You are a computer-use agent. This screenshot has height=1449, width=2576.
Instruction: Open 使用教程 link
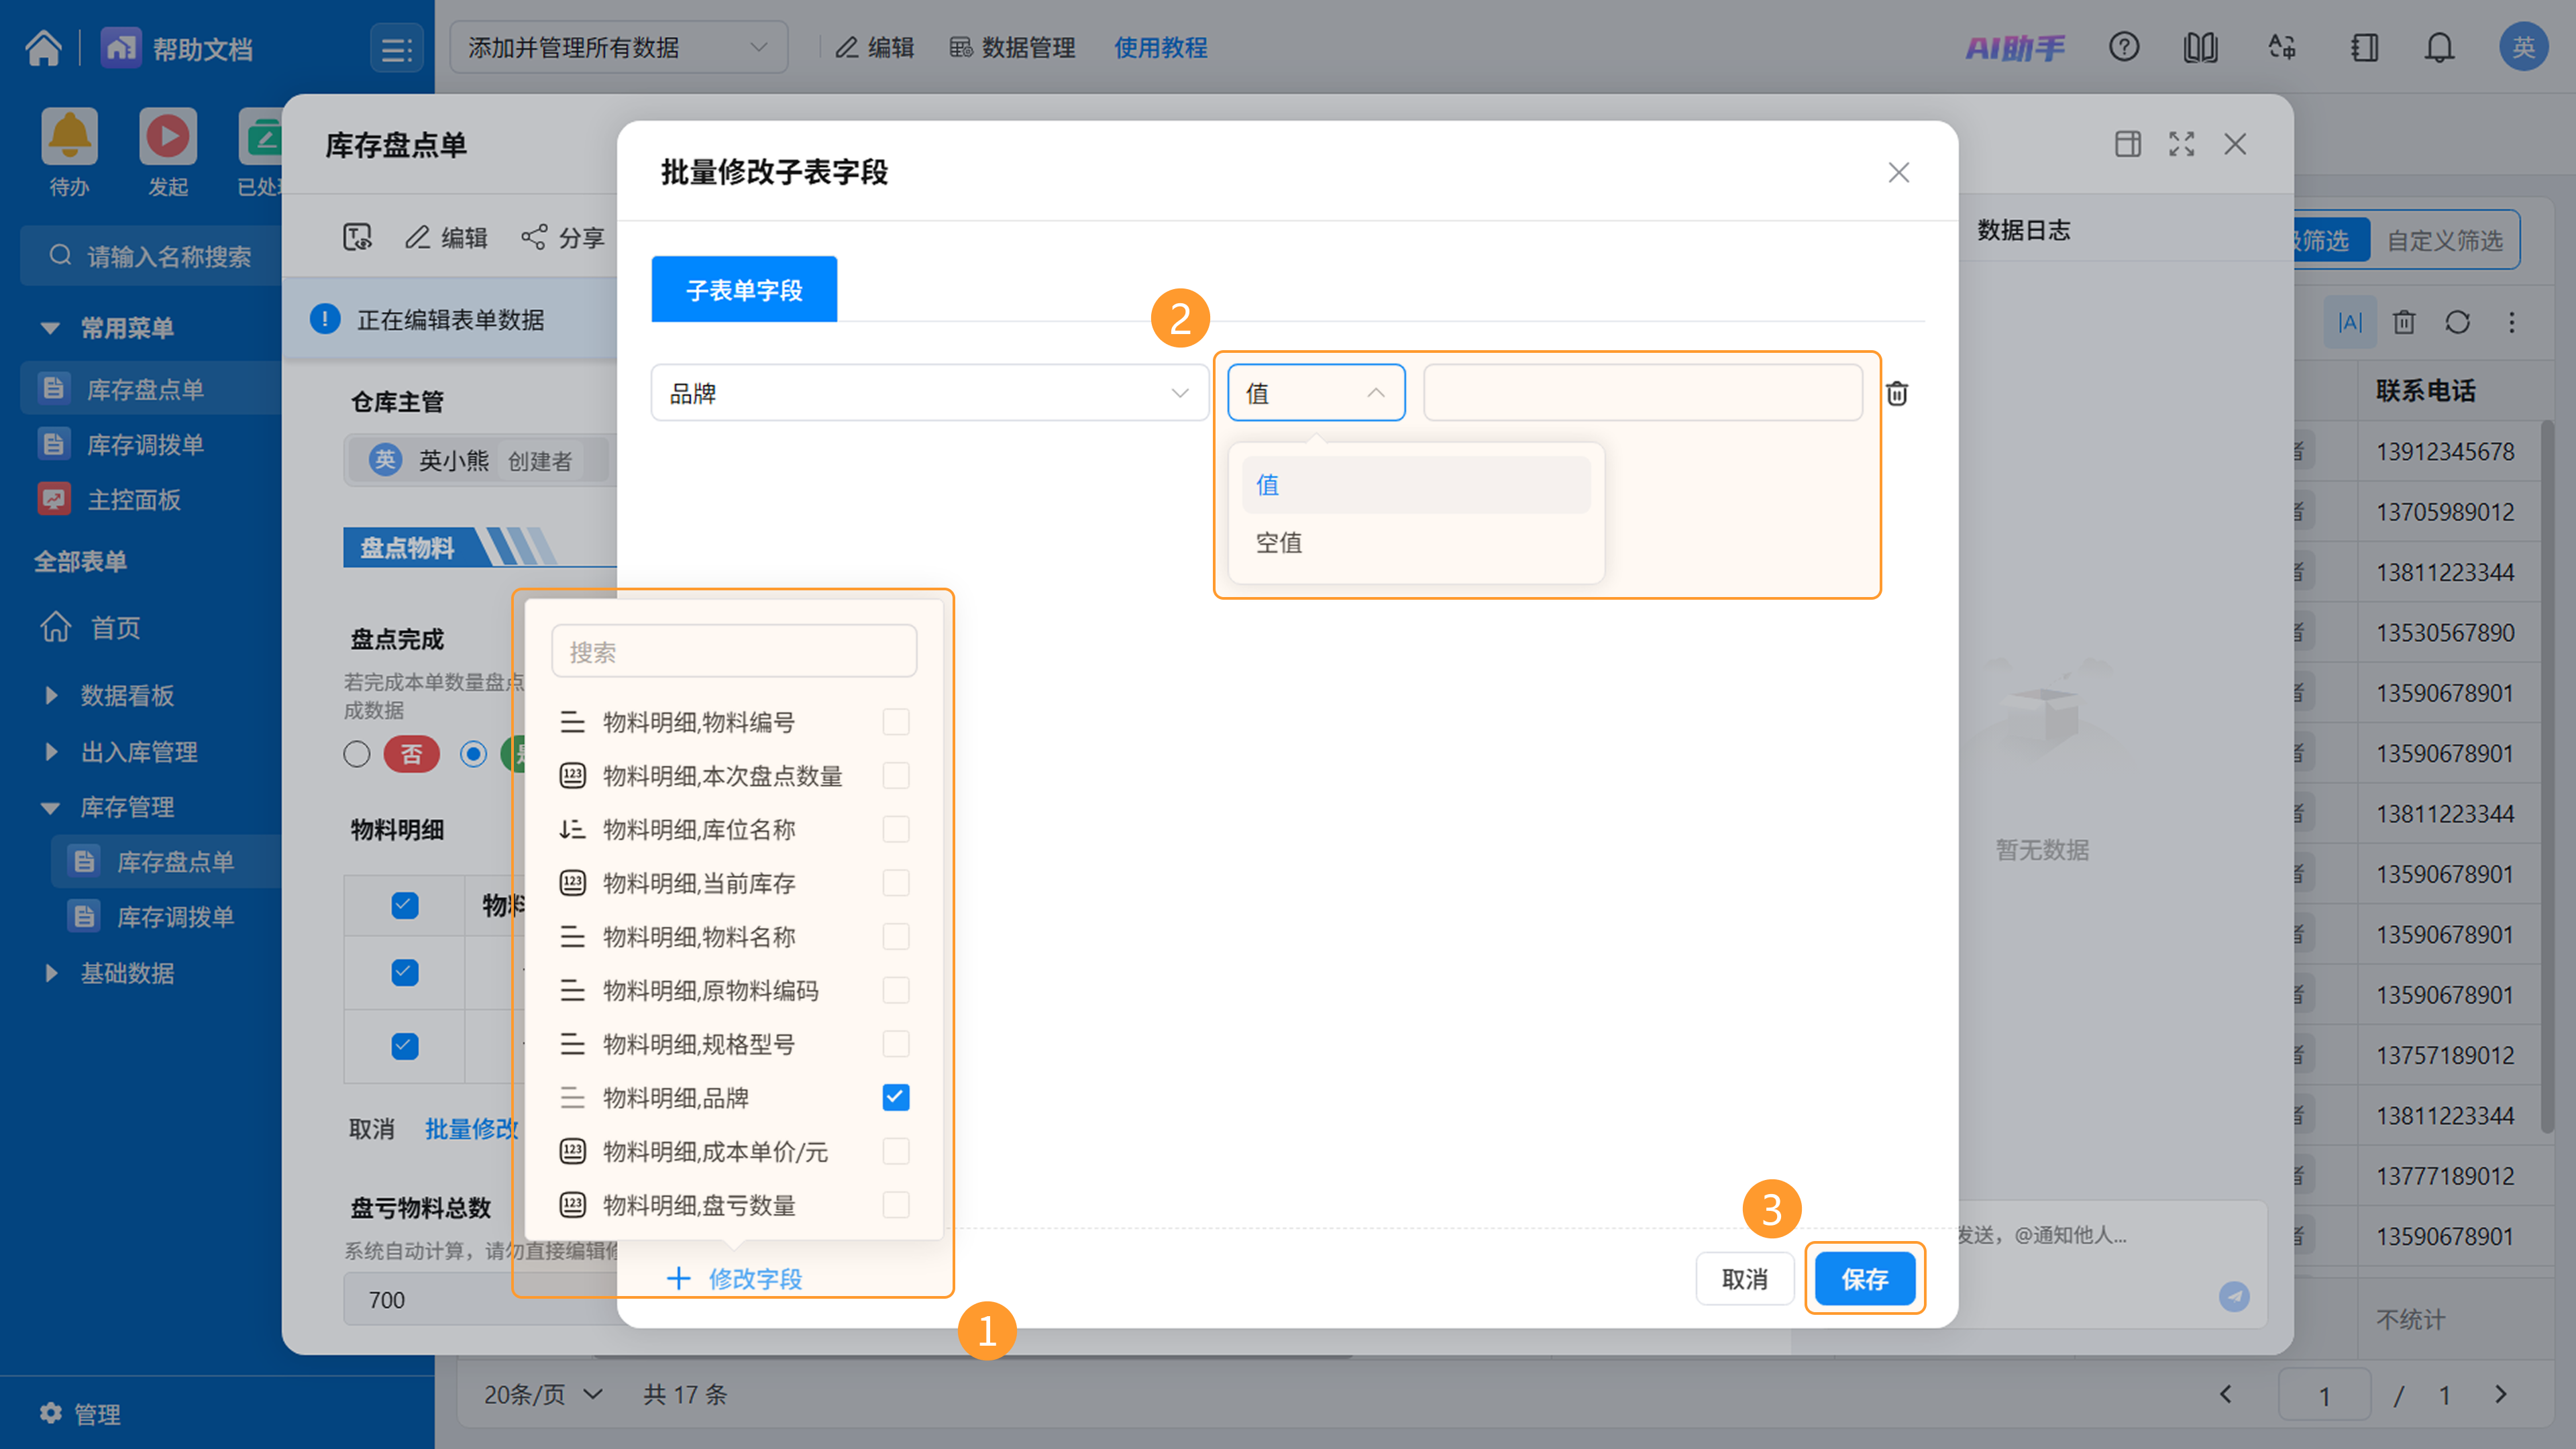(x=1160, y=47)
